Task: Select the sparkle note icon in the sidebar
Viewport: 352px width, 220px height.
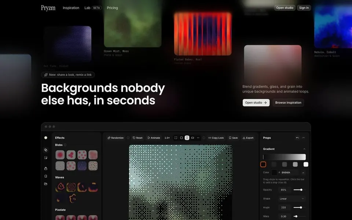Action: coord(46,158)
